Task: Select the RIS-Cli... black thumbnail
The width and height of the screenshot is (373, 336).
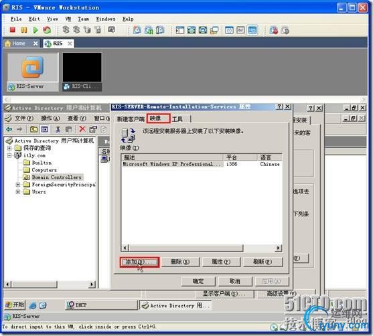Action: click(82, 72)
